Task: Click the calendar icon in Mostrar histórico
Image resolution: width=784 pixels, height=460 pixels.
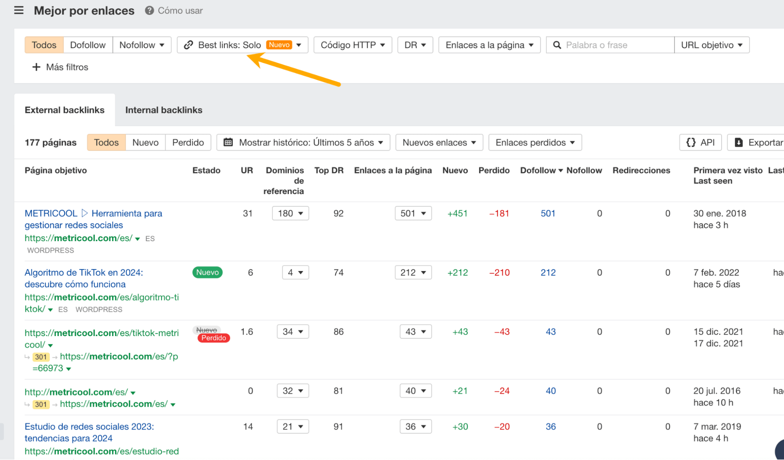Action: [x=229, y=142]
